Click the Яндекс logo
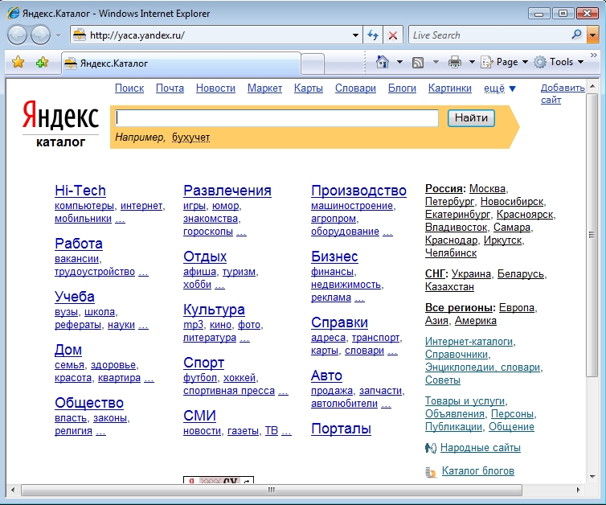606x505 pixels. click(x=60, y=115)
